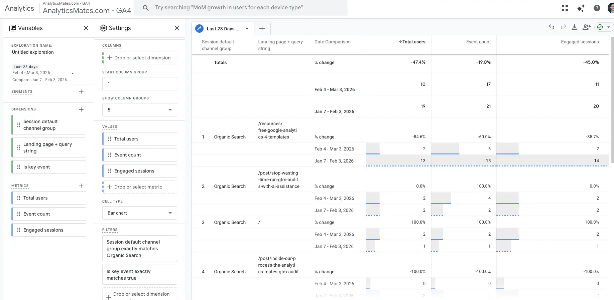
Task: Redo the last change in exploration
Action: (x=563, y=27)
